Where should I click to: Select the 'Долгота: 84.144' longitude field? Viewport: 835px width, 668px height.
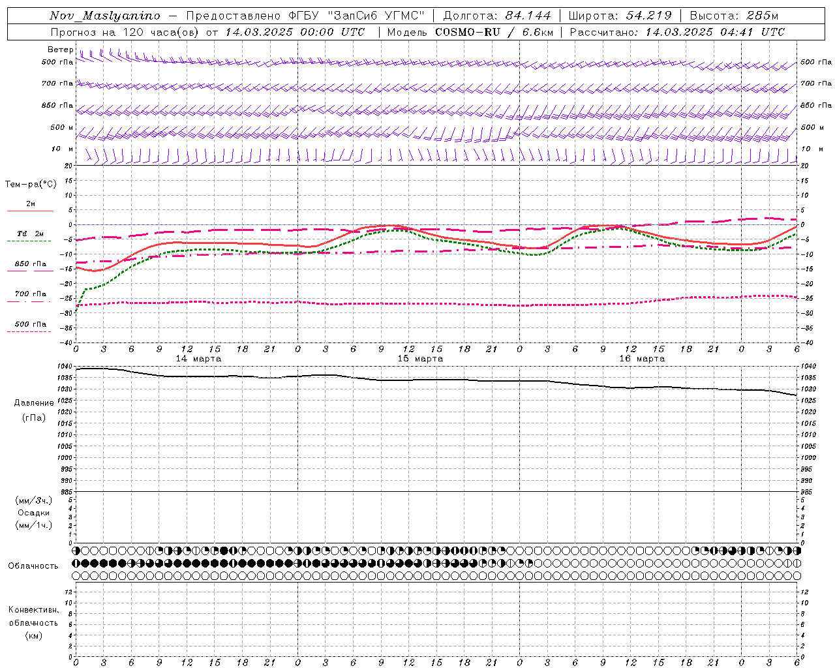(x=496, y=16)
